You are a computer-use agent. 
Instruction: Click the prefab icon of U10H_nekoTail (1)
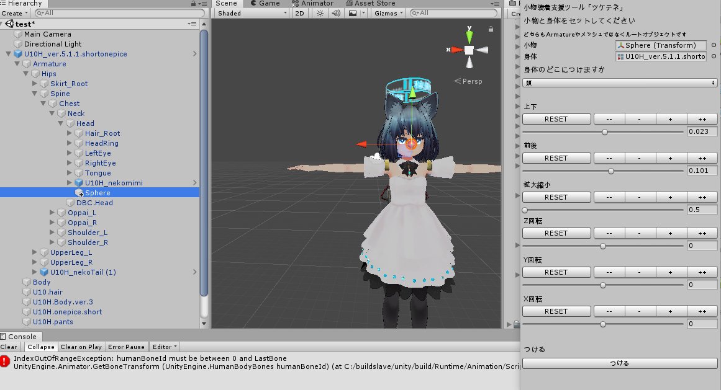click(x=44, y=272)
